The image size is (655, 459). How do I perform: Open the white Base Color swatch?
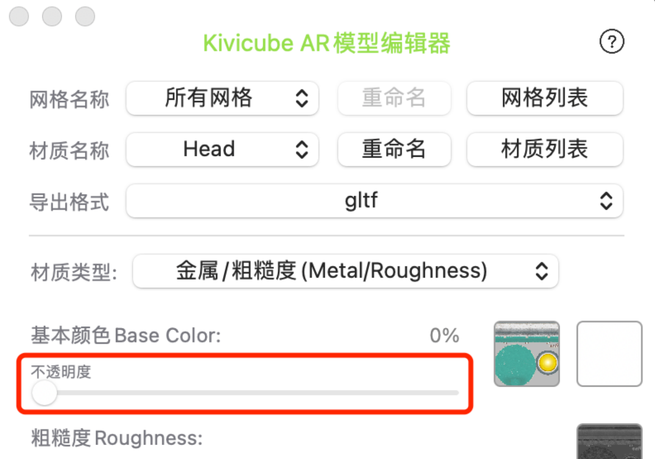pyautogui.click(x=609, y=354)
